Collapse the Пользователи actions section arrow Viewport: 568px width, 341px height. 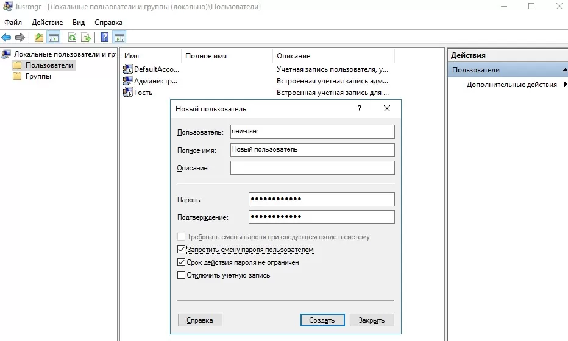(565, 70)
